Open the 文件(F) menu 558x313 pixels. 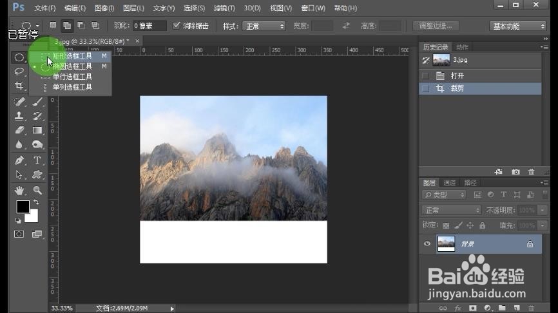click(x=45, y=8)
